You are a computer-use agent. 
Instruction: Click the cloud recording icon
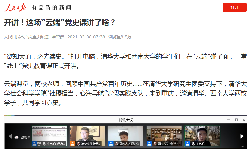coord(16,137)
